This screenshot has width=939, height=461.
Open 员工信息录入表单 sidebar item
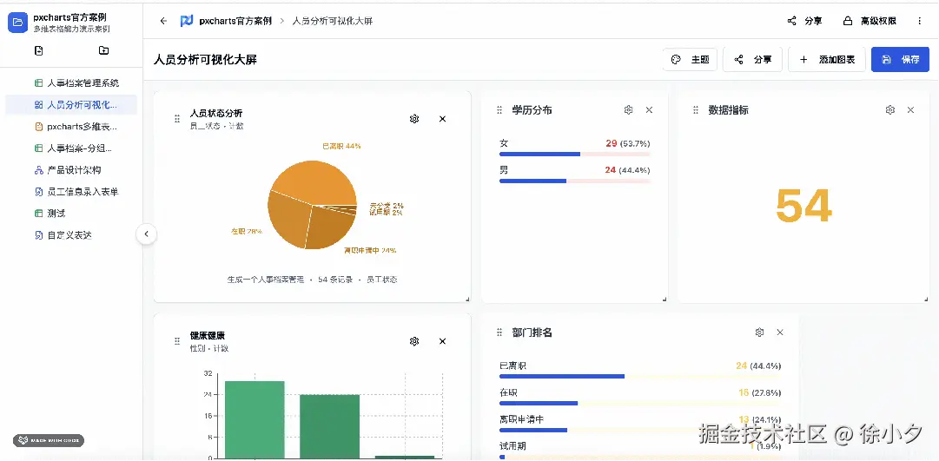[x=76, y=192]
